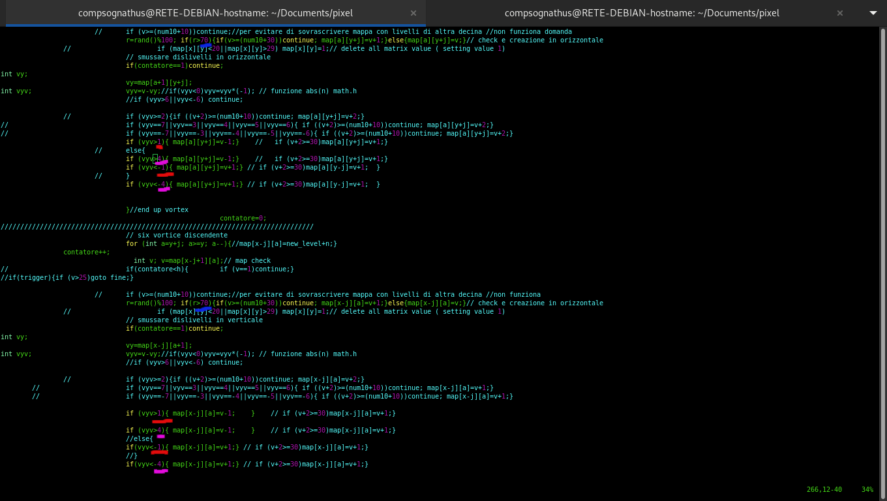Click the long row of slashes comment divider
The height and width of the screenshot is (501, 887).
(x=157, y=226)
